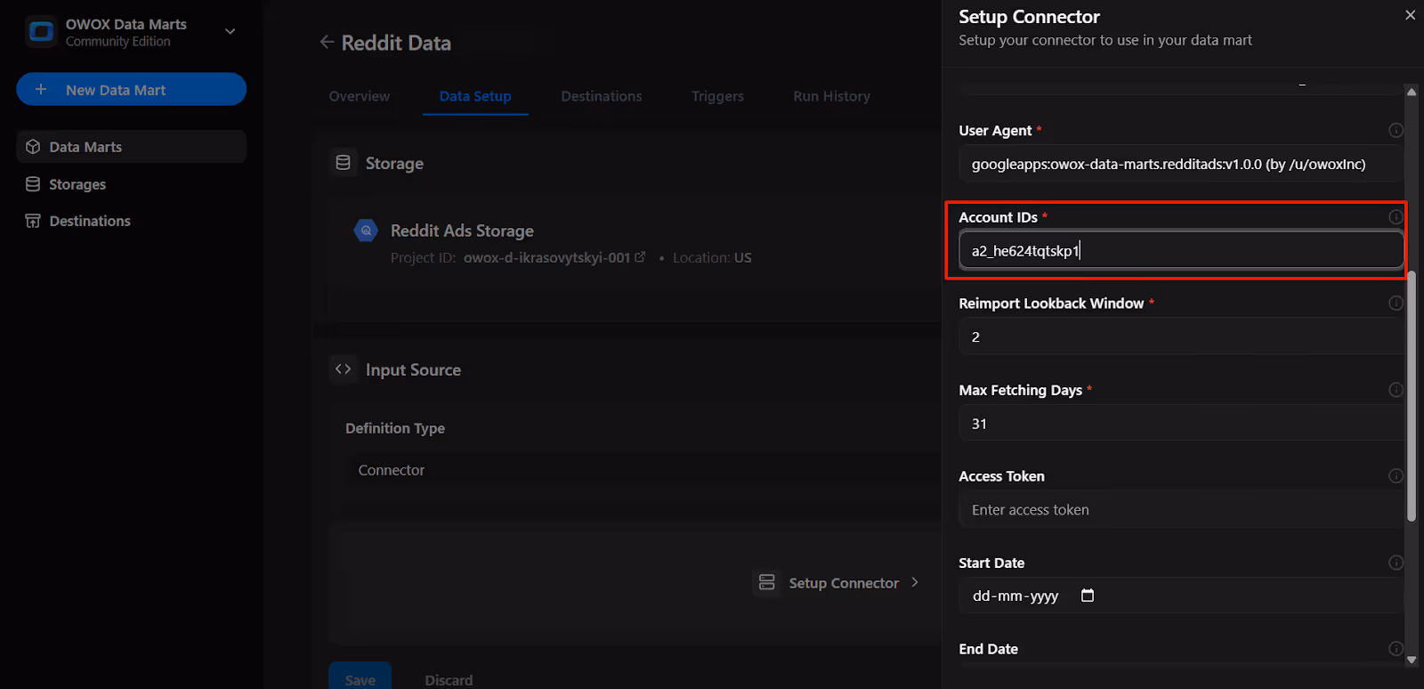The image size is (1424, 689).
Task: Click the Start Date input field
Action: tap(1181, 596)
